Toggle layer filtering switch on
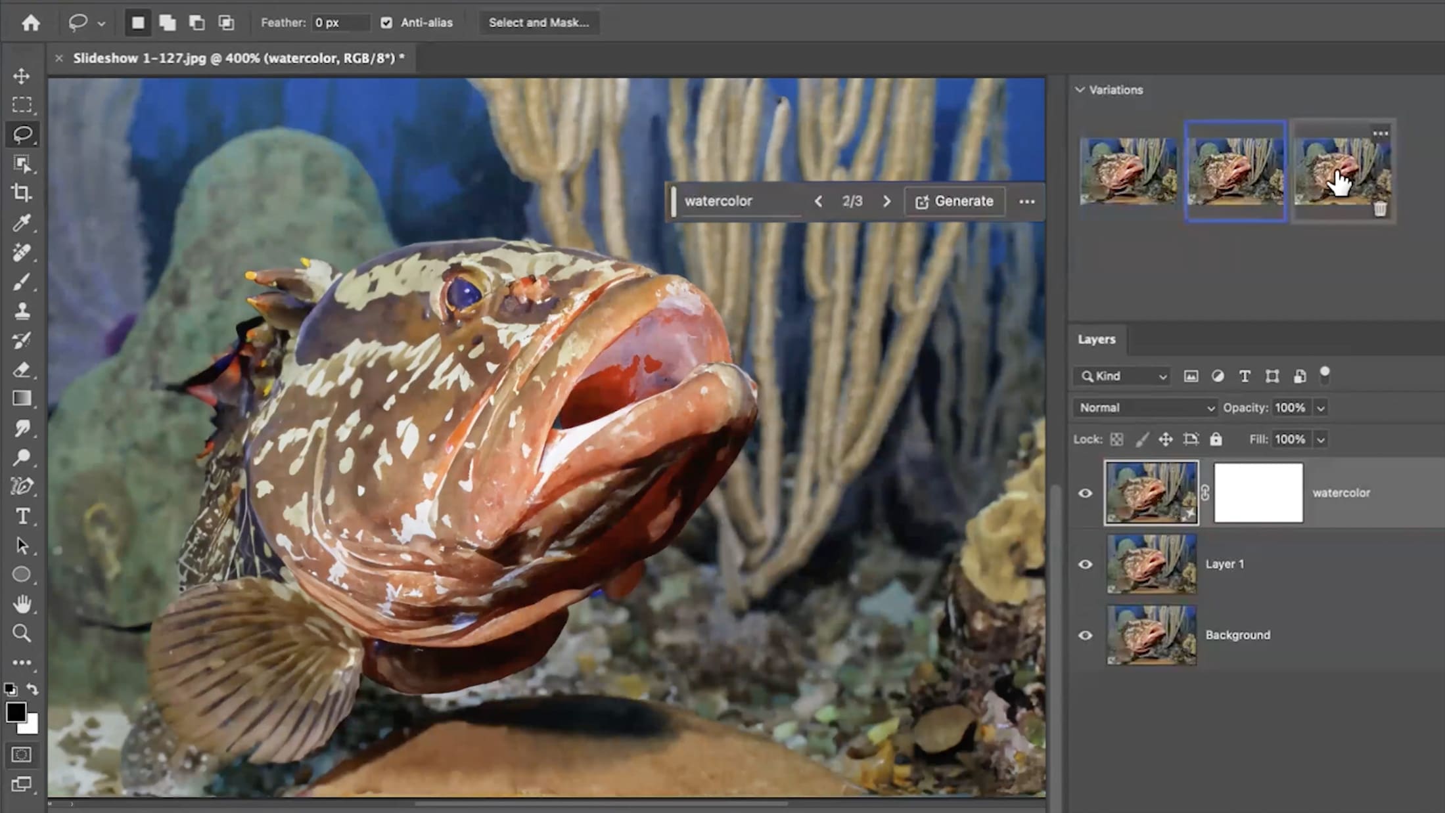 pos(1325,375)
